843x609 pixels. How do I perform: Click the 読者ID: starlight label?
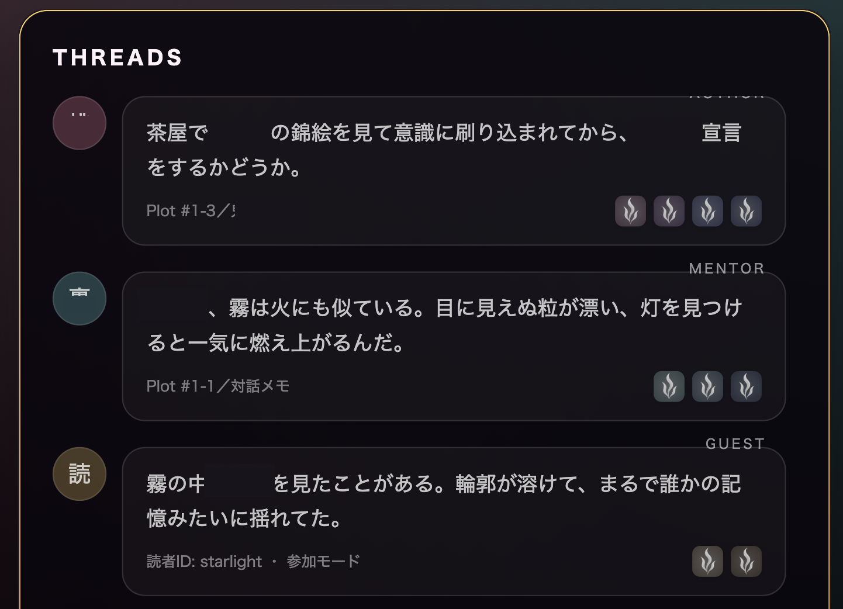(204, 562)
